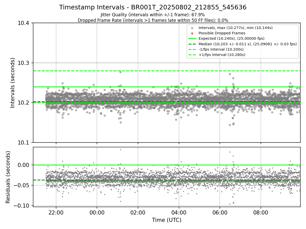
Task: Click the gray dot marker in the Intervals legend entry
Action: [x=192, y=28]
